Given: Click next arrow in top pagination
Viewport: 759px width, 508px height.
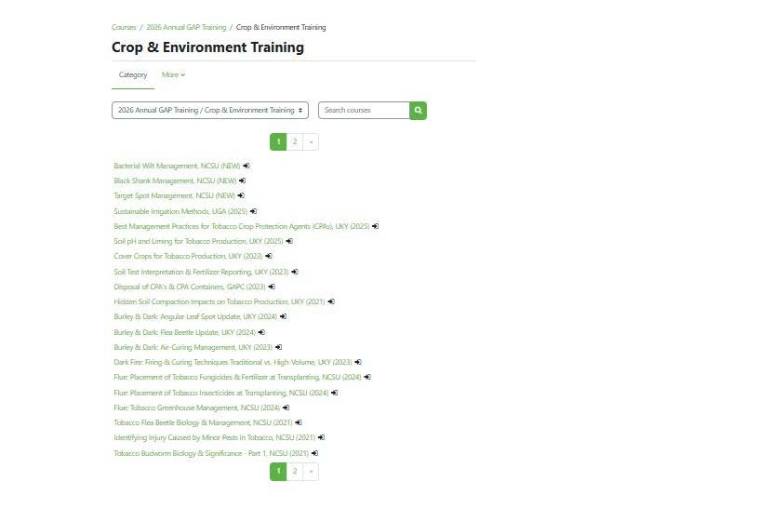Looking at the screenshot, I should (311, 142).
